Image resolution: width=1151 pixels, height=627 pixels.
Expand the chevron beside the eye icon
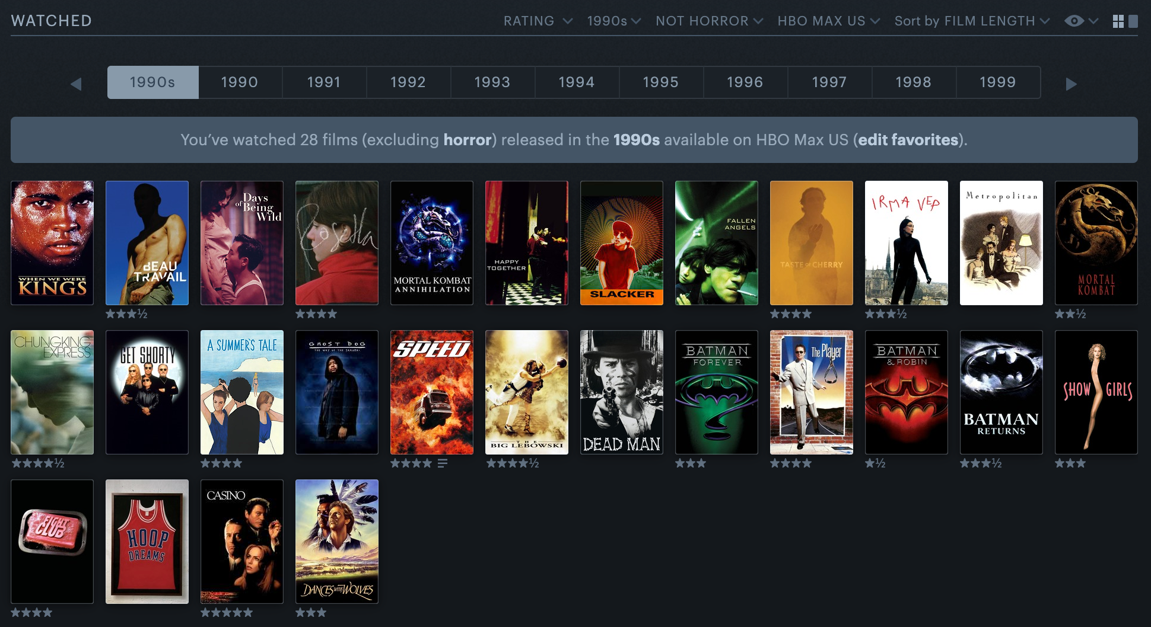point(1093,21)
